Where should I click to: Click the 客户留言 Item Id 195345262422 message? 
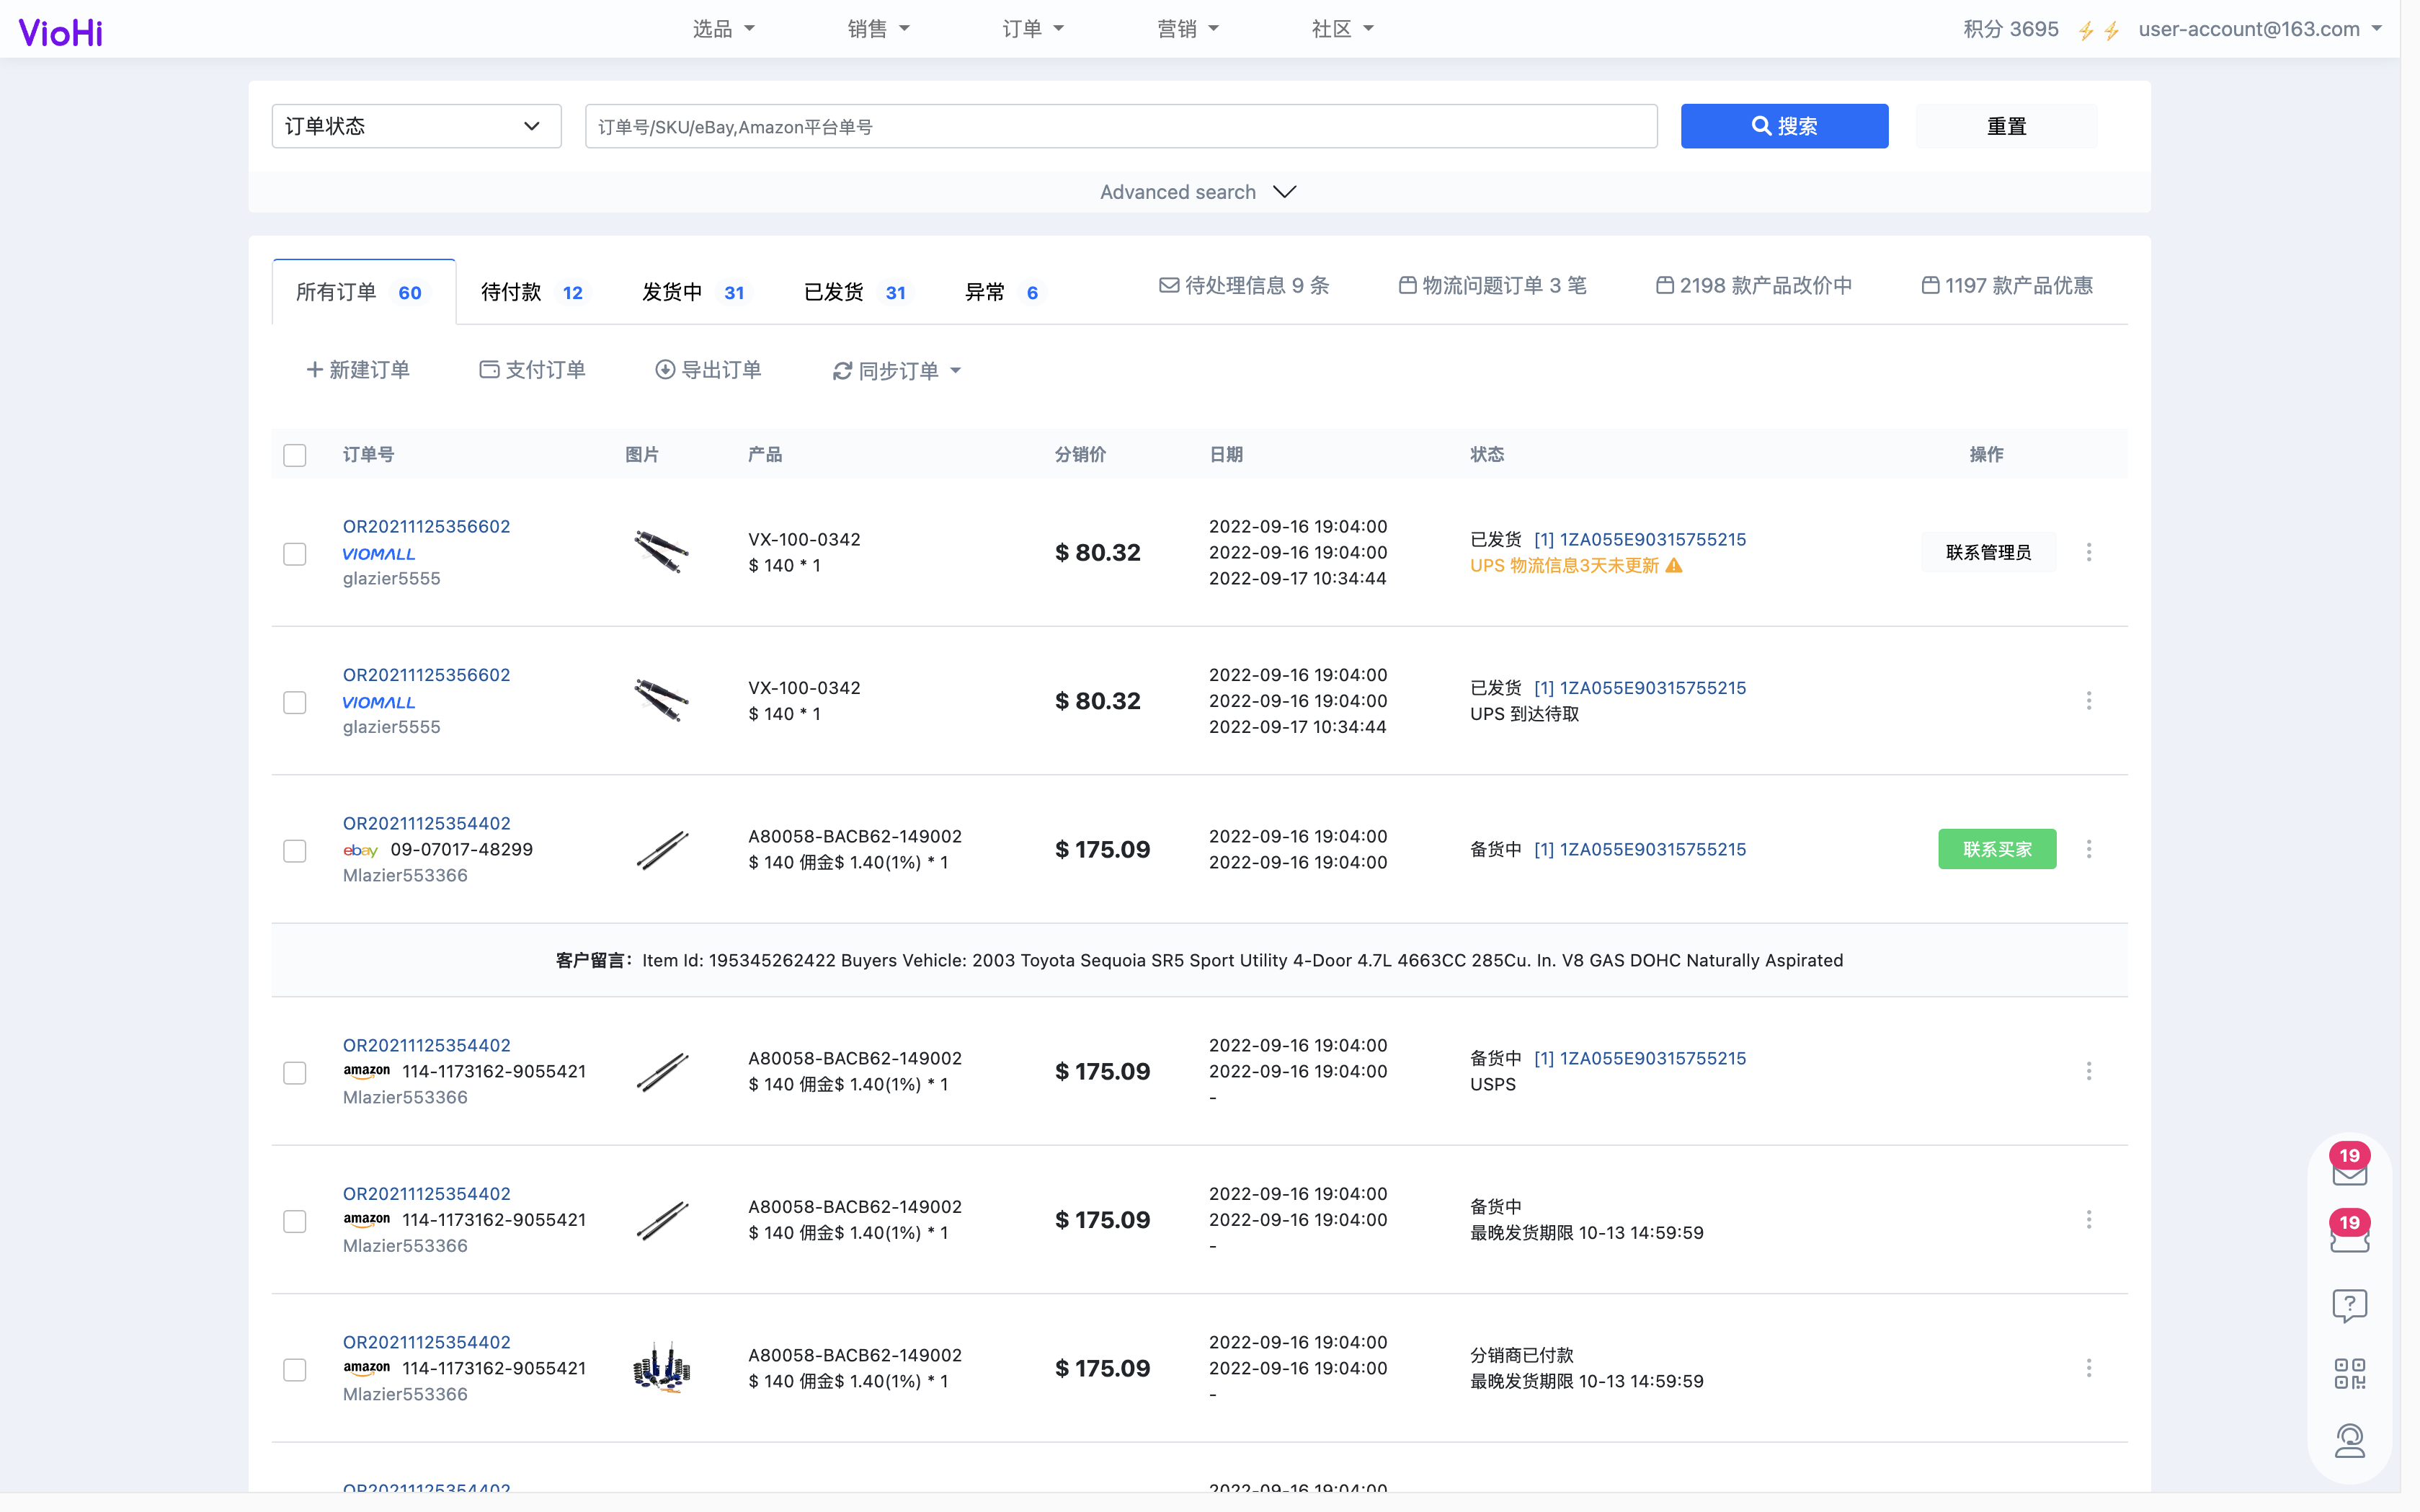click(x=1199, y=960)
